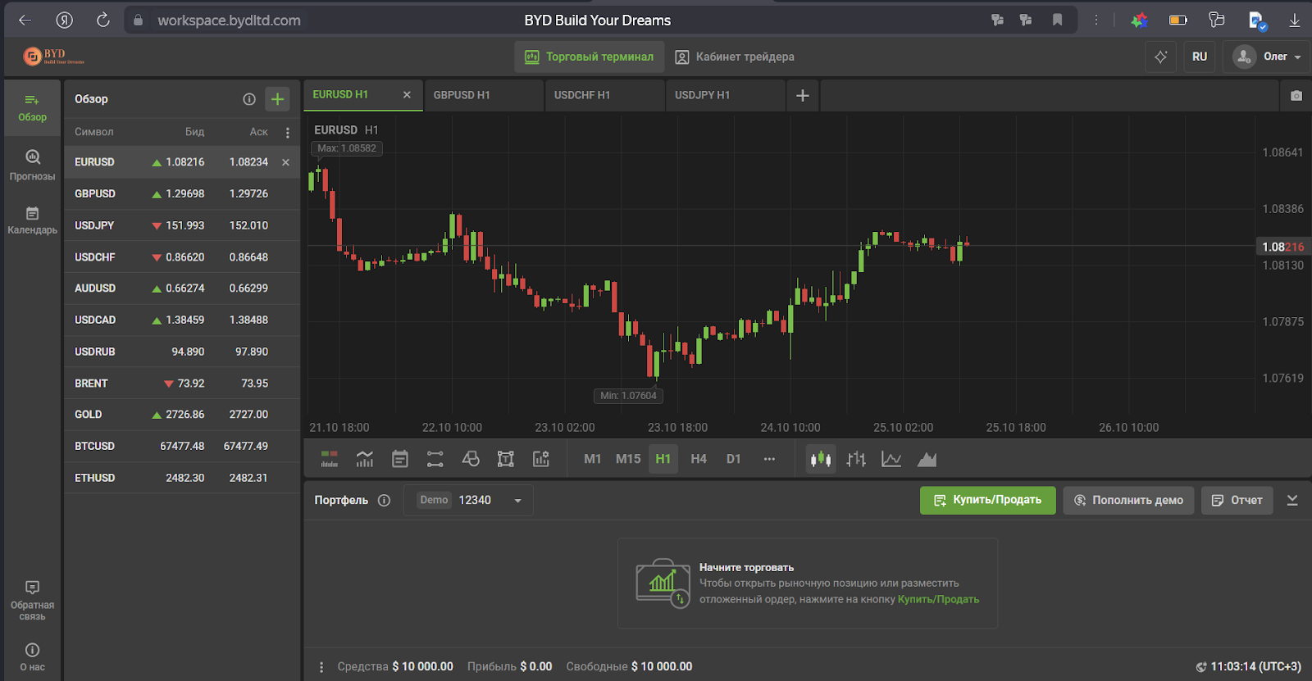Open the indicators tool in chart toolbar
Image resolution: width=1312 pixels, height=681 pixels.
[365, 459]
